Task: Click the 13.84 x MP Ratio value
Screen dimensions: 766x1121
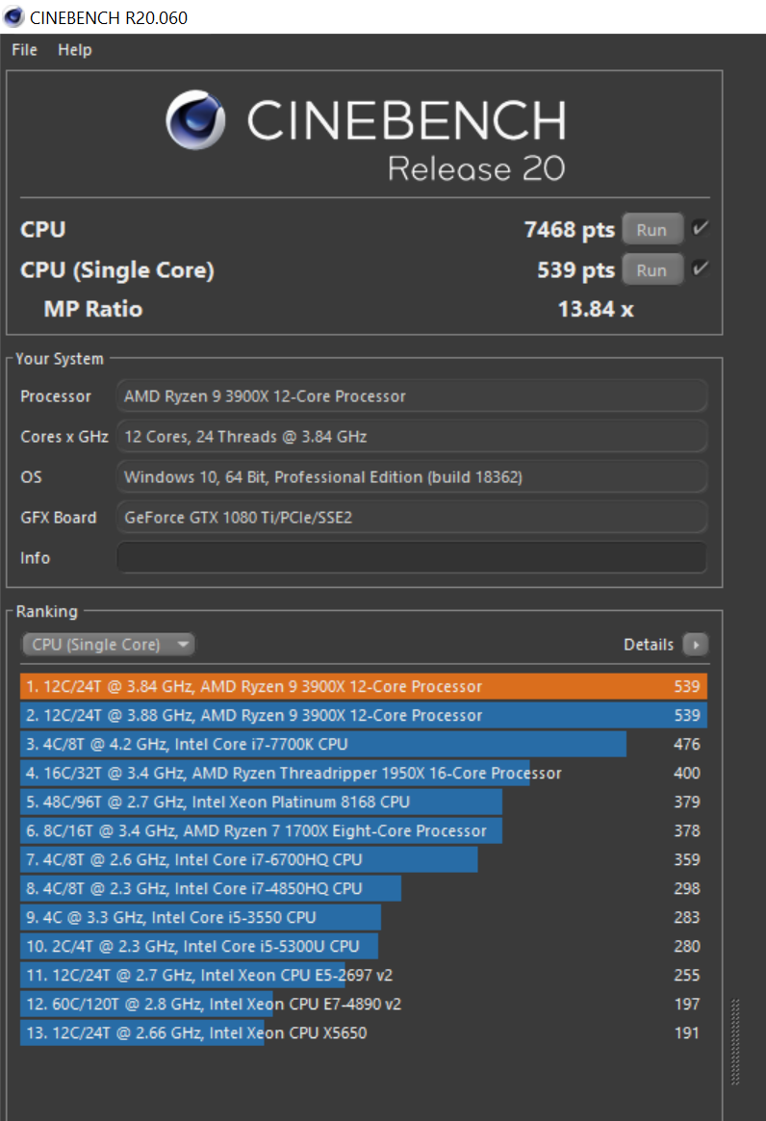Action: point(595,309)
